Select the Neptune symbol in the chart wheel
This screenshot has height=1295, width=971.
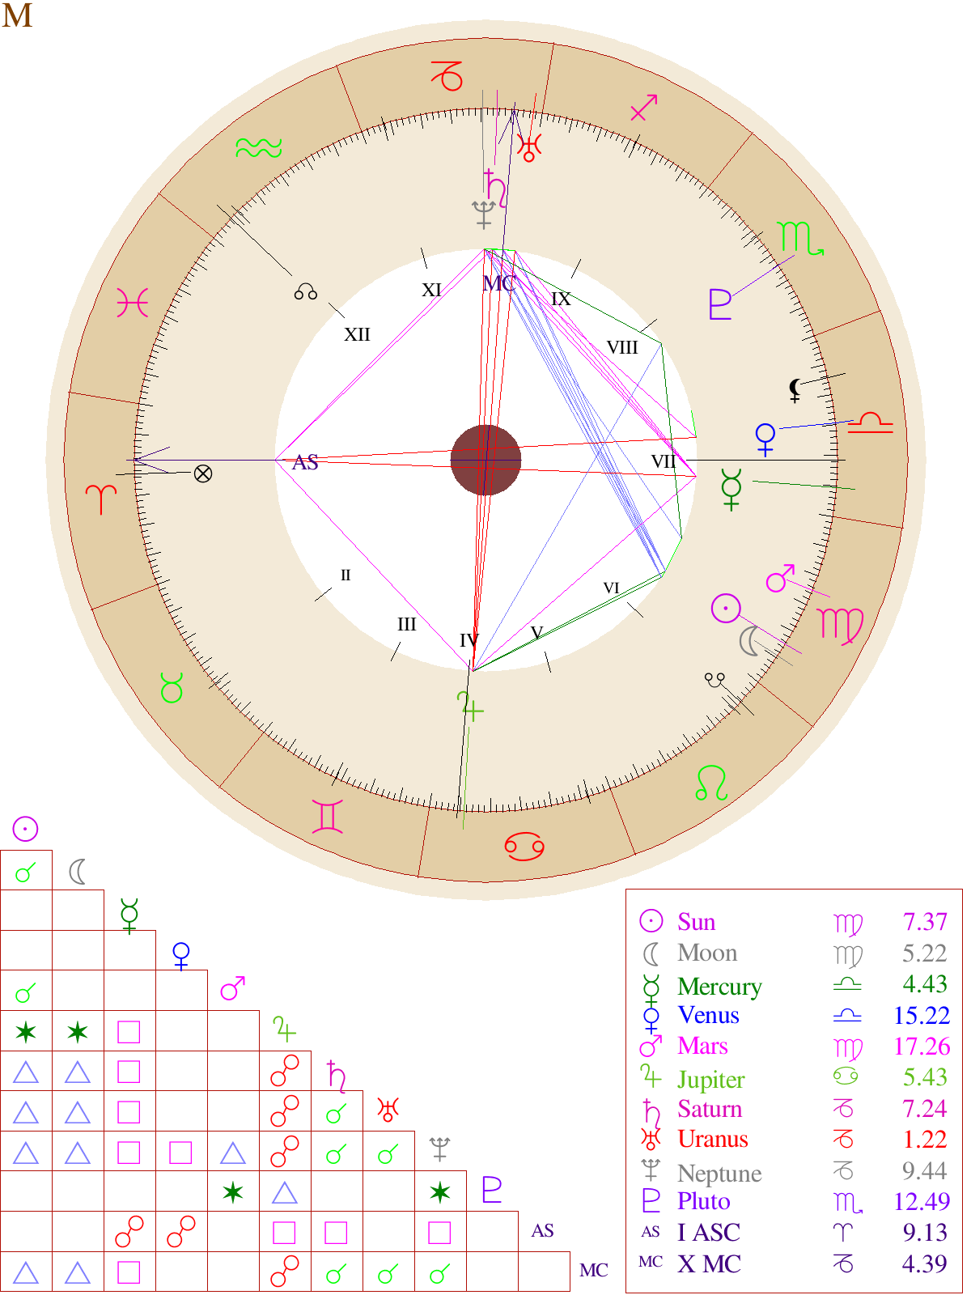pos(483,214)
